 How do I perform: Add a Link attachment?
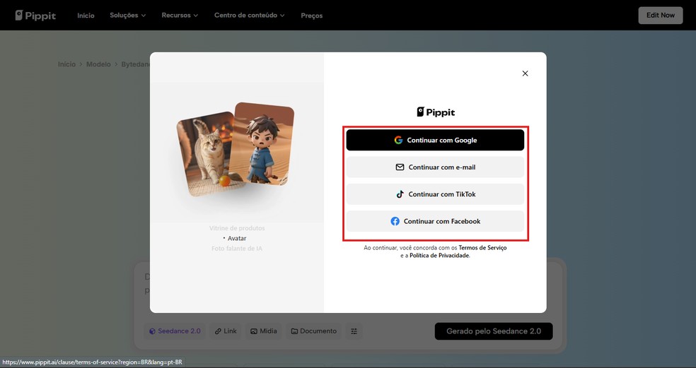[x=226, y=331]
